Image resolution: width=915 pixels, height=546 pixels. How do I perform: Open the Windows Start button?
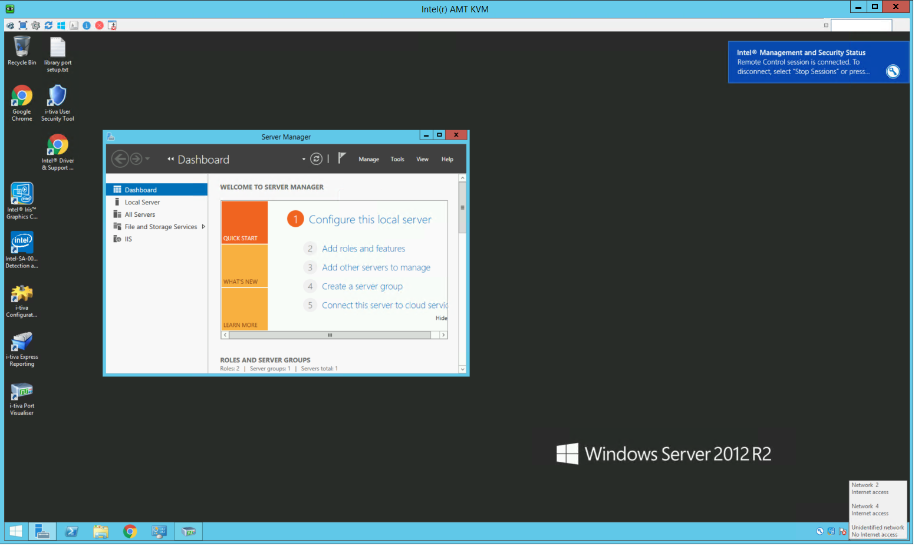(x=16, y=532)
